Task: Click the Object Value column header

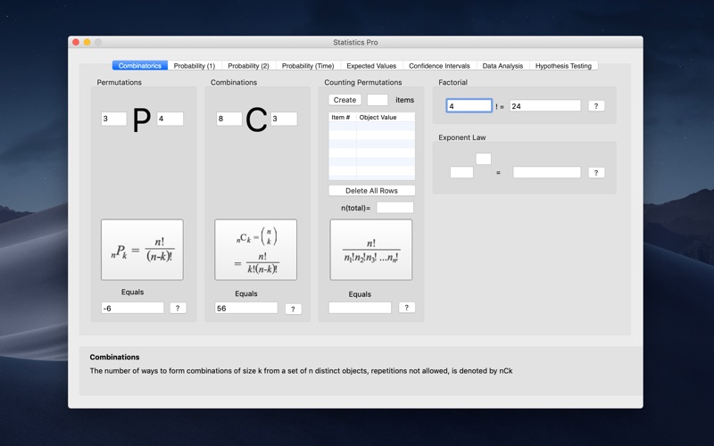Action: click(386, 117)
